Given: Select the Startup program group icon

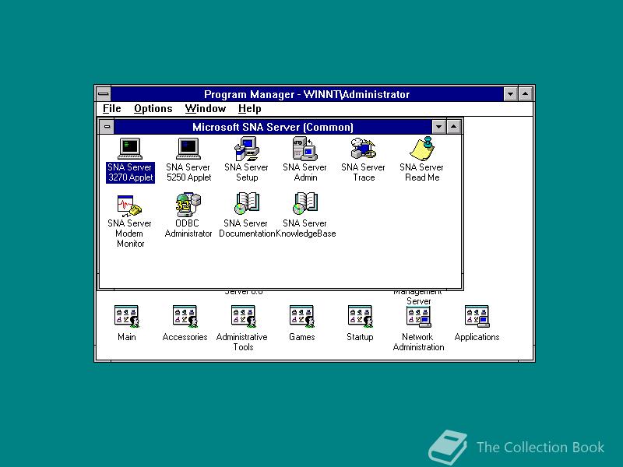Looking at the screenshot, I should coord(360,317).
